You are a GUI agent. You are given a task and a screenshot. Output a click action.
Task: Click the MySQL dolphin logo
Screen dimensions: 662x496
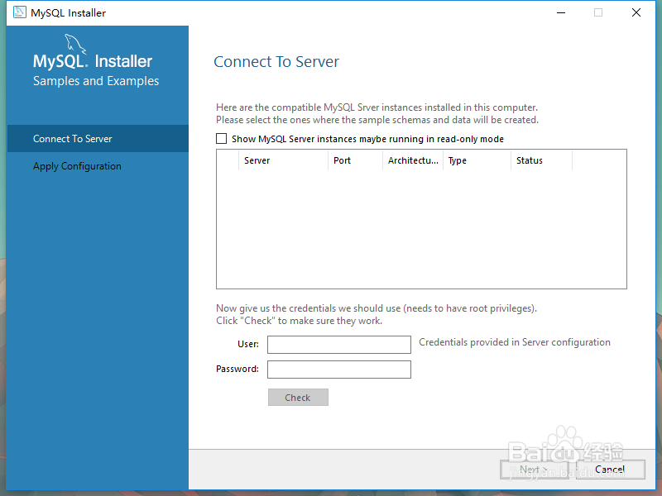point(75,44)
